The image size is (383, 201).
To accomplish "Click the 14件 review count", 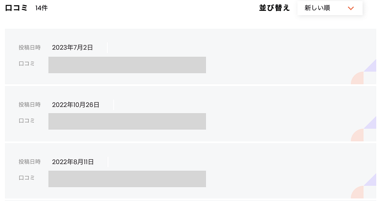I will (x=42, y=8).
